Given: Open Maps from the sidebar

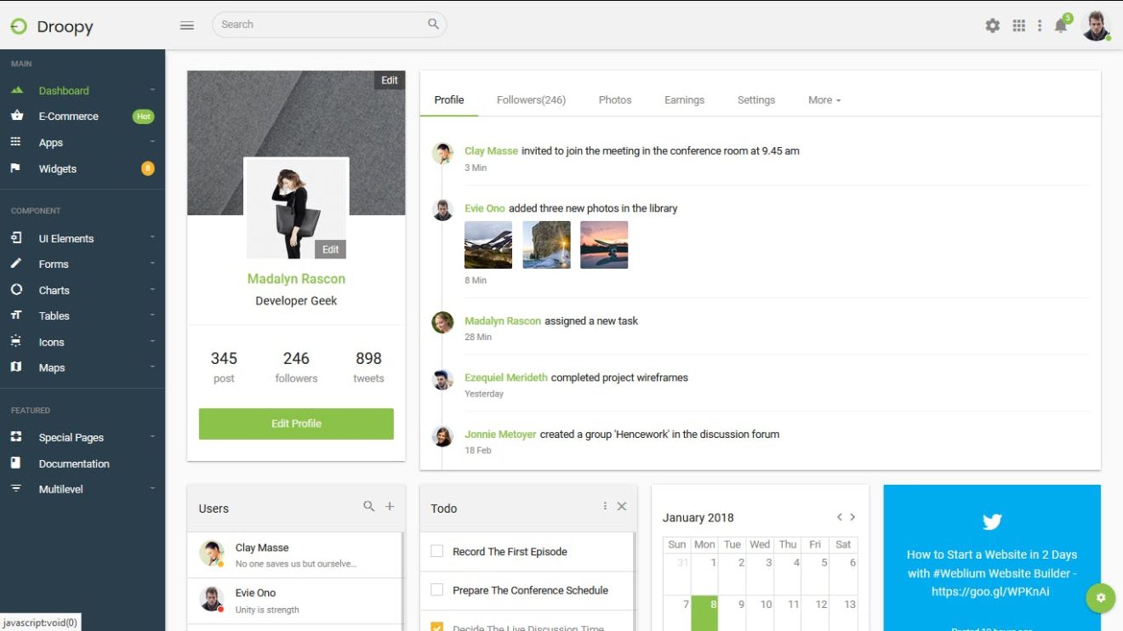Looking at the screenshot, I should coord(51,367).
